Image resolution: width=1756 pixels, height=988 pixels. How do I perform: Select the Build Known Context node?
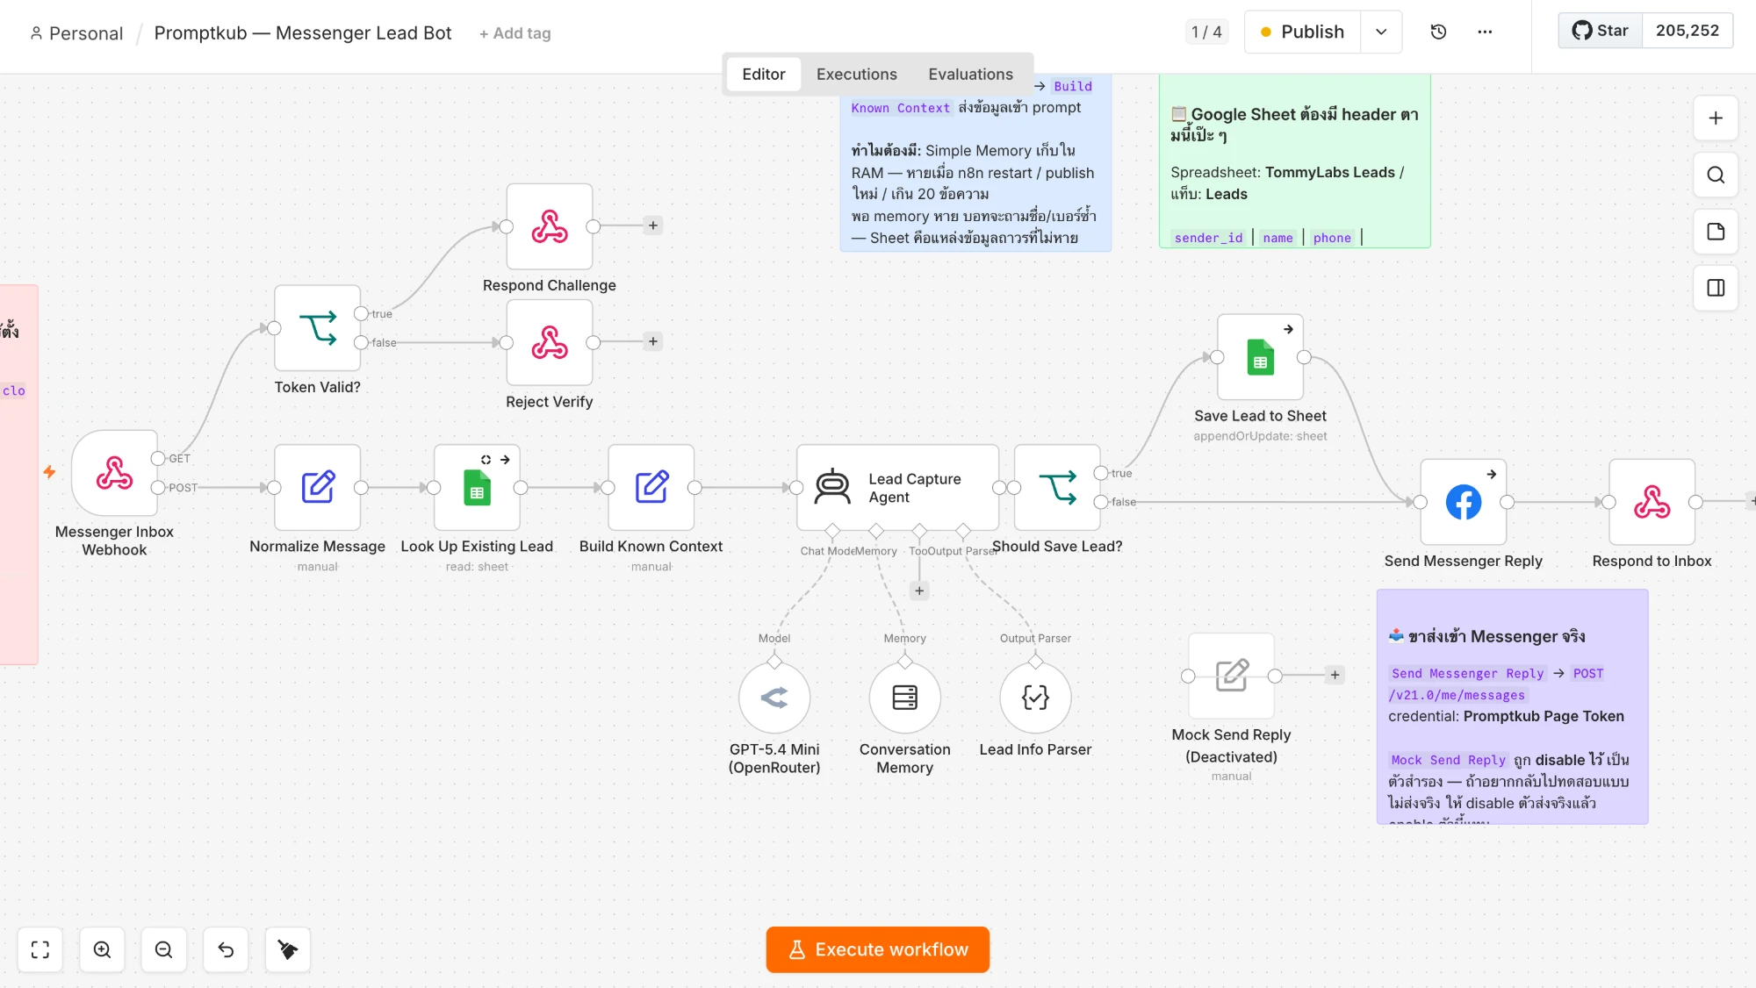pyautogui.click(x=651, y=487)
